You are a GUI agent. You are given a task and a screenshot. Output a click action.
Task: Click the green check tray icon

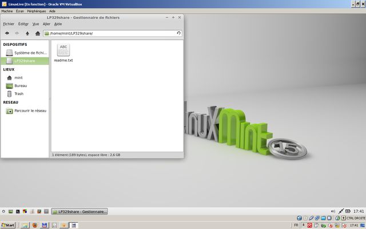[323, 226]
